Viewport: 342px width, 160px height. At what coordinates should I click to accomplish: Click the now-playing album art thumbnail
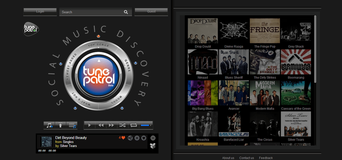point(47,142)
